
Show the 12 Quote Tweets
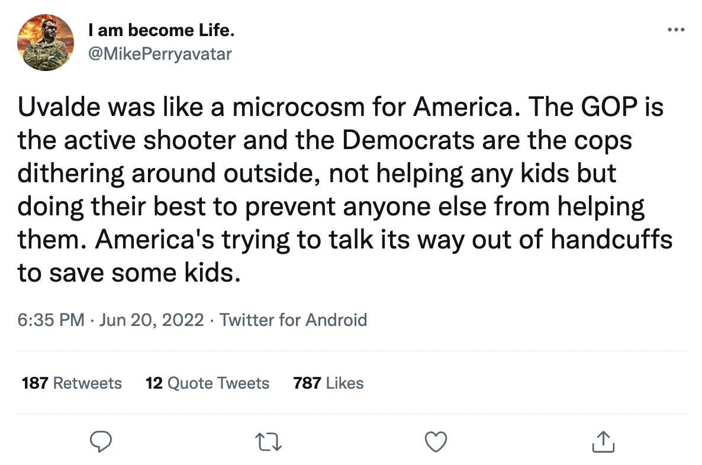pyautogui.click(x=207, y=383)
